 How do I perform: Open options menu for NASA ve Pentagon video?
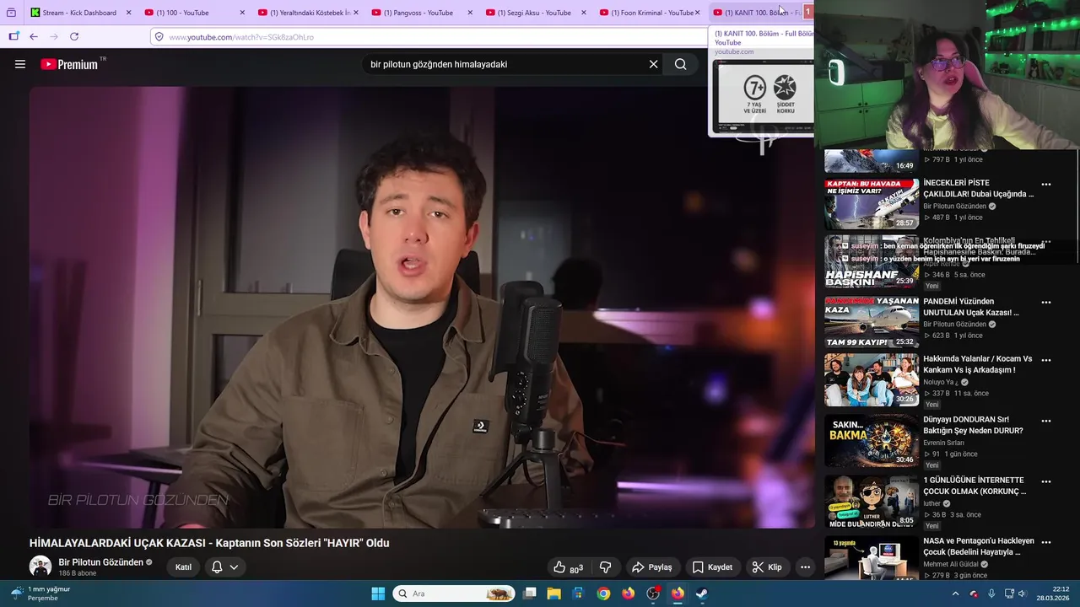click(1046, 541)
